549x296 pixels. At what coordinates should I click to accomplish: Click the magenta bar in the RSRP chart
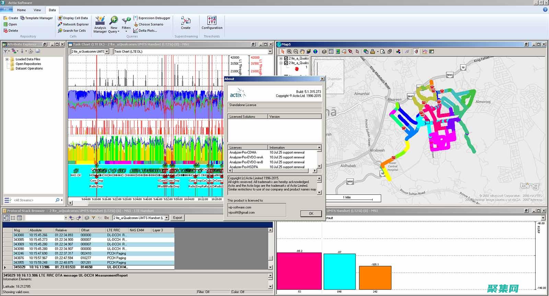[299, 271]
